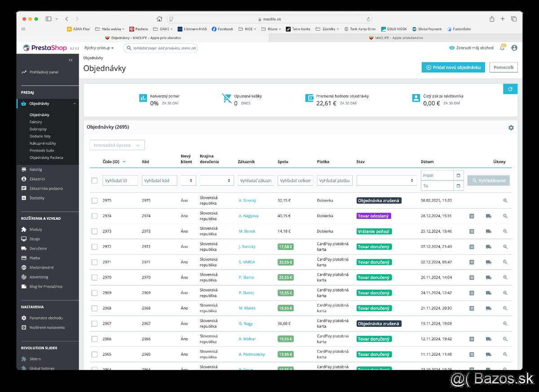Collapse the sidebar with the double-chevron icon
Image resolution: width=539 pixels, height=392 pixels.
[71, 60]
